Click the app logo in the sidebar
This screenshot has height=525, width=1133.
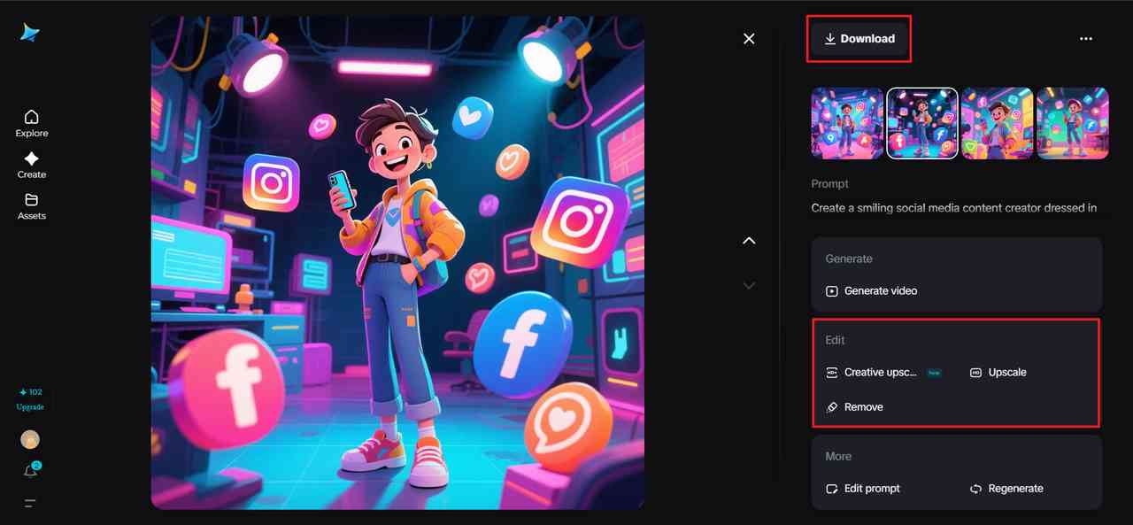31,33
